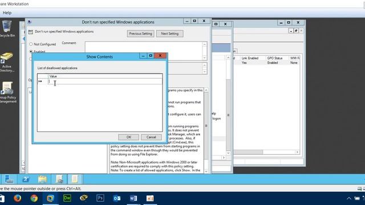This screenshot has height=205, width=365.
Task: Click the new row indicator cell
Action: tap(43, 81)
